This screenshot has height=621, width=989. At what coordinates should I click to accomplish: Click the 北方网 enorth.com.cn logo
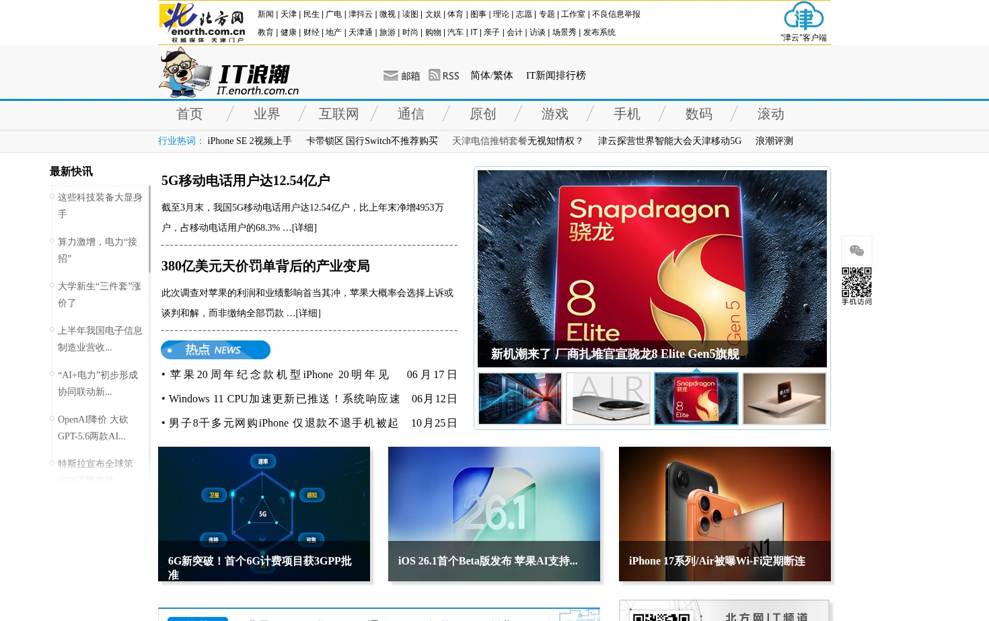click(x=203, y=22)
